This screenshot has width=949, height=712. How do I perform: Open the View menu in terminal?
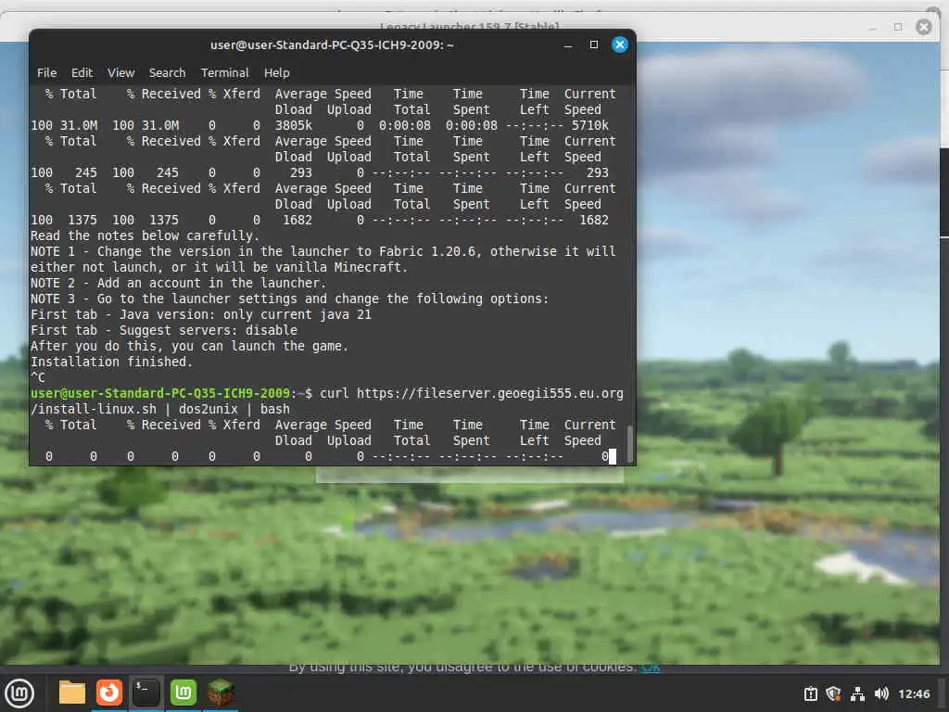click(120, 72)
